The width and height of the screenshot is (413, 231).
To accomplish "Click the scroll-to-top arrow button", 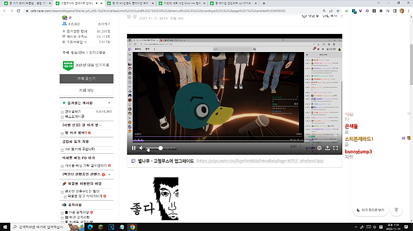I will click(x=396, y=210).
